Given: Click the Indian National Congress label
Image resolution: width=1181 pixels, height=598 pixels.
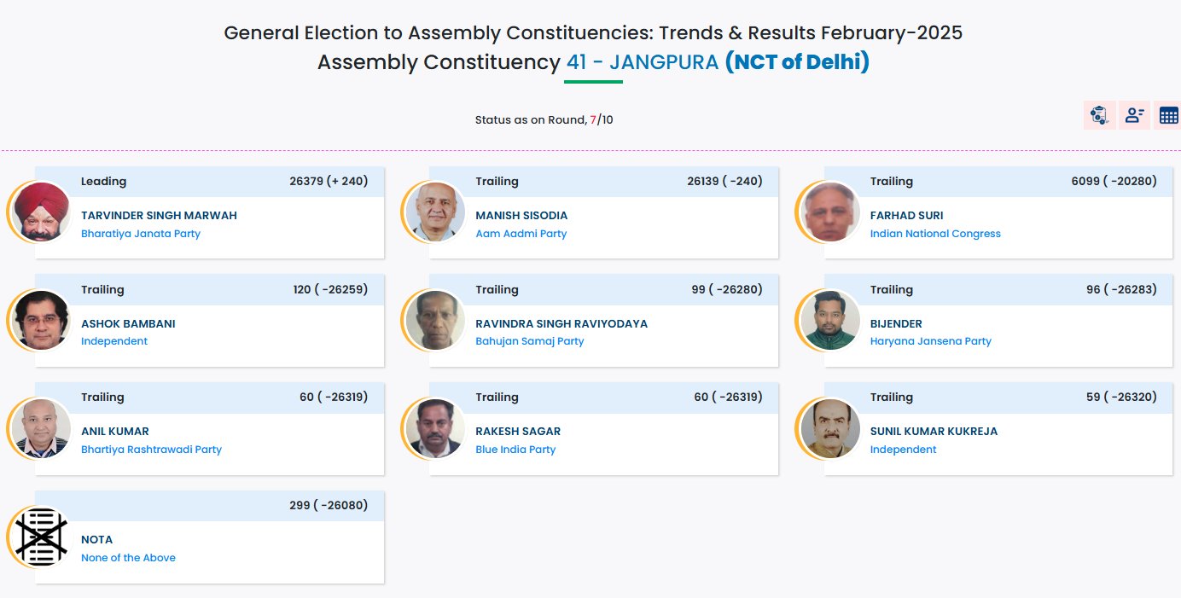Looking at the screenshot, I should click(935, 234).
